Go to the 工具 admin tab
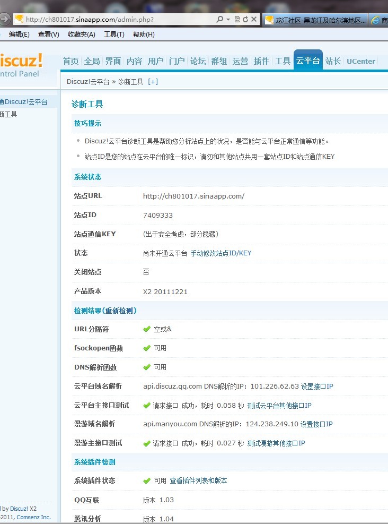Image resolution: width=388 pixels, height=524 pixels. tap(283, 61)
